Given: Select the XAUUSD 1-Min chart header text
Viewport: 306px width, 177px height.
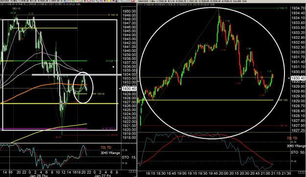Looking at the screenshot, I should click(x=192, y=1).
